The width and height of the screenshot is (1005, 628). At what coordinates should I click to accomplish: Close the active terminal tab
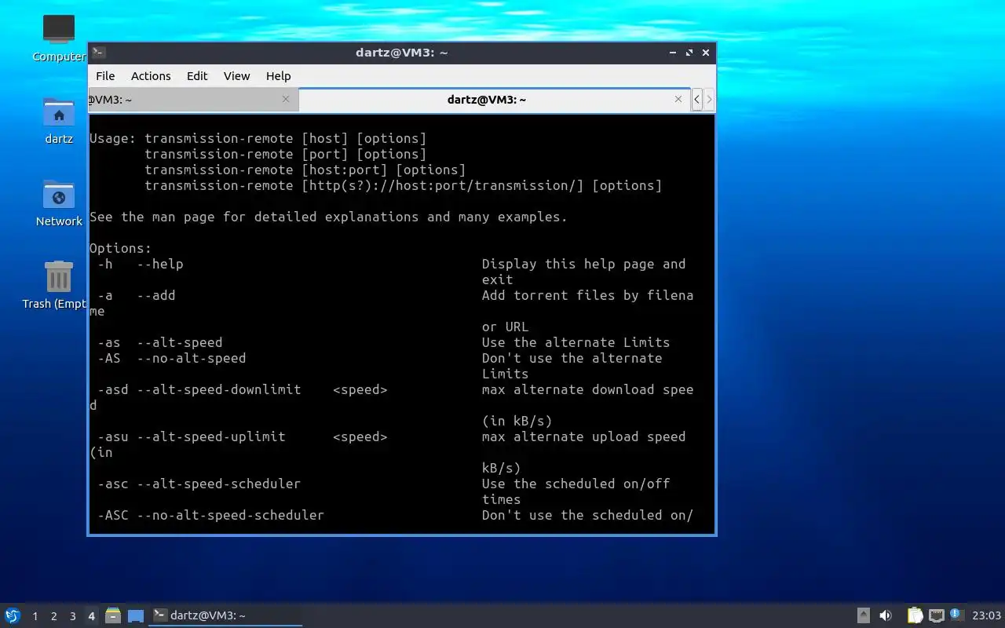(678, 99)
